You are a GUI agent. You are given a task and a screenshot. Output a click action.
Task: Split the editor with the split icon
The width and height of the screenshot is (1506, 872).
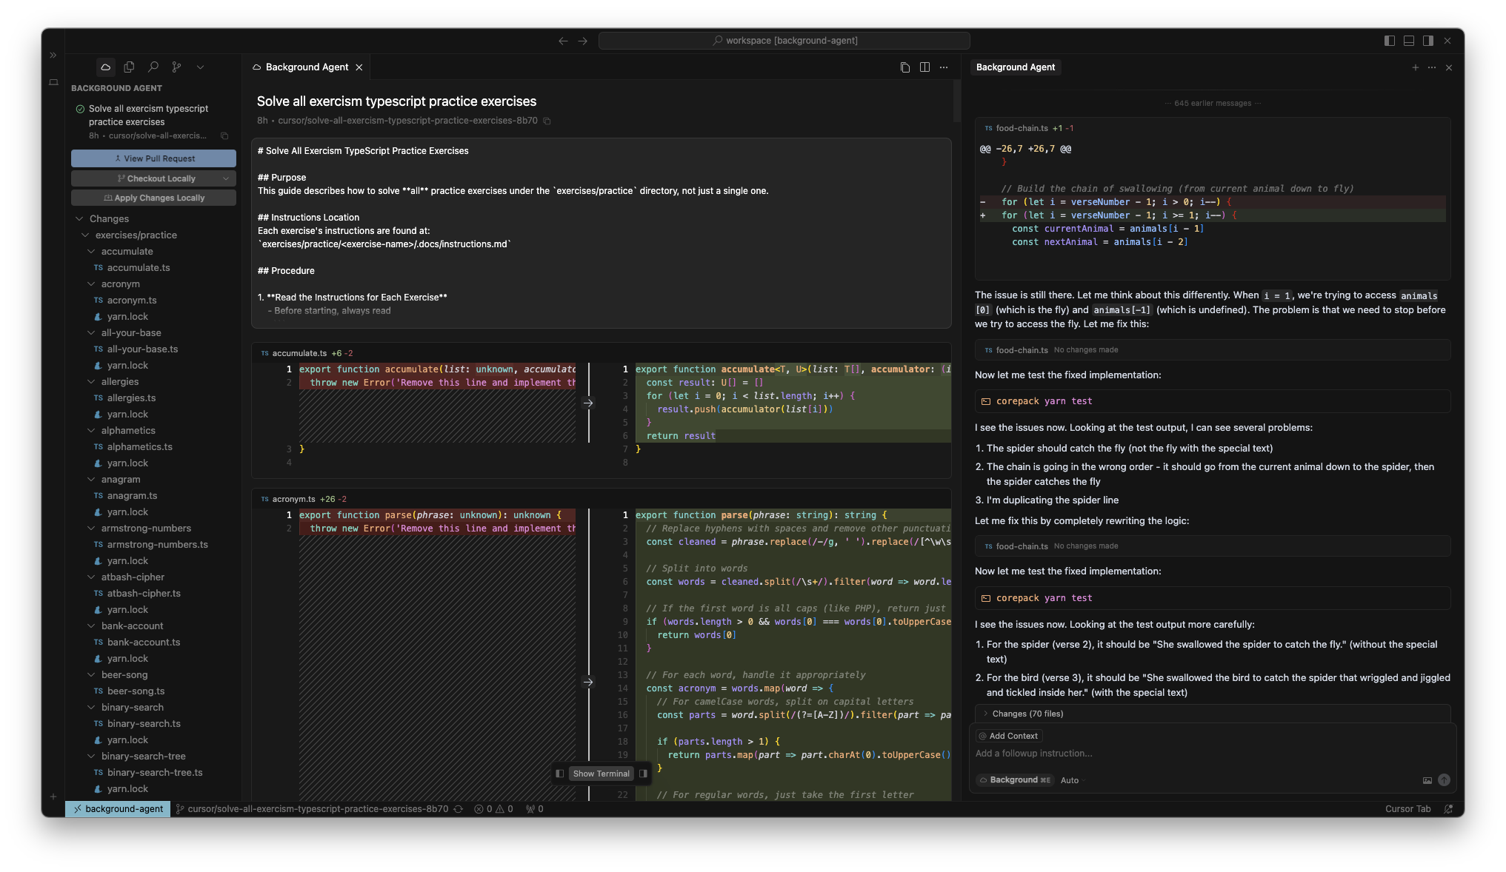tap(924, 67)
